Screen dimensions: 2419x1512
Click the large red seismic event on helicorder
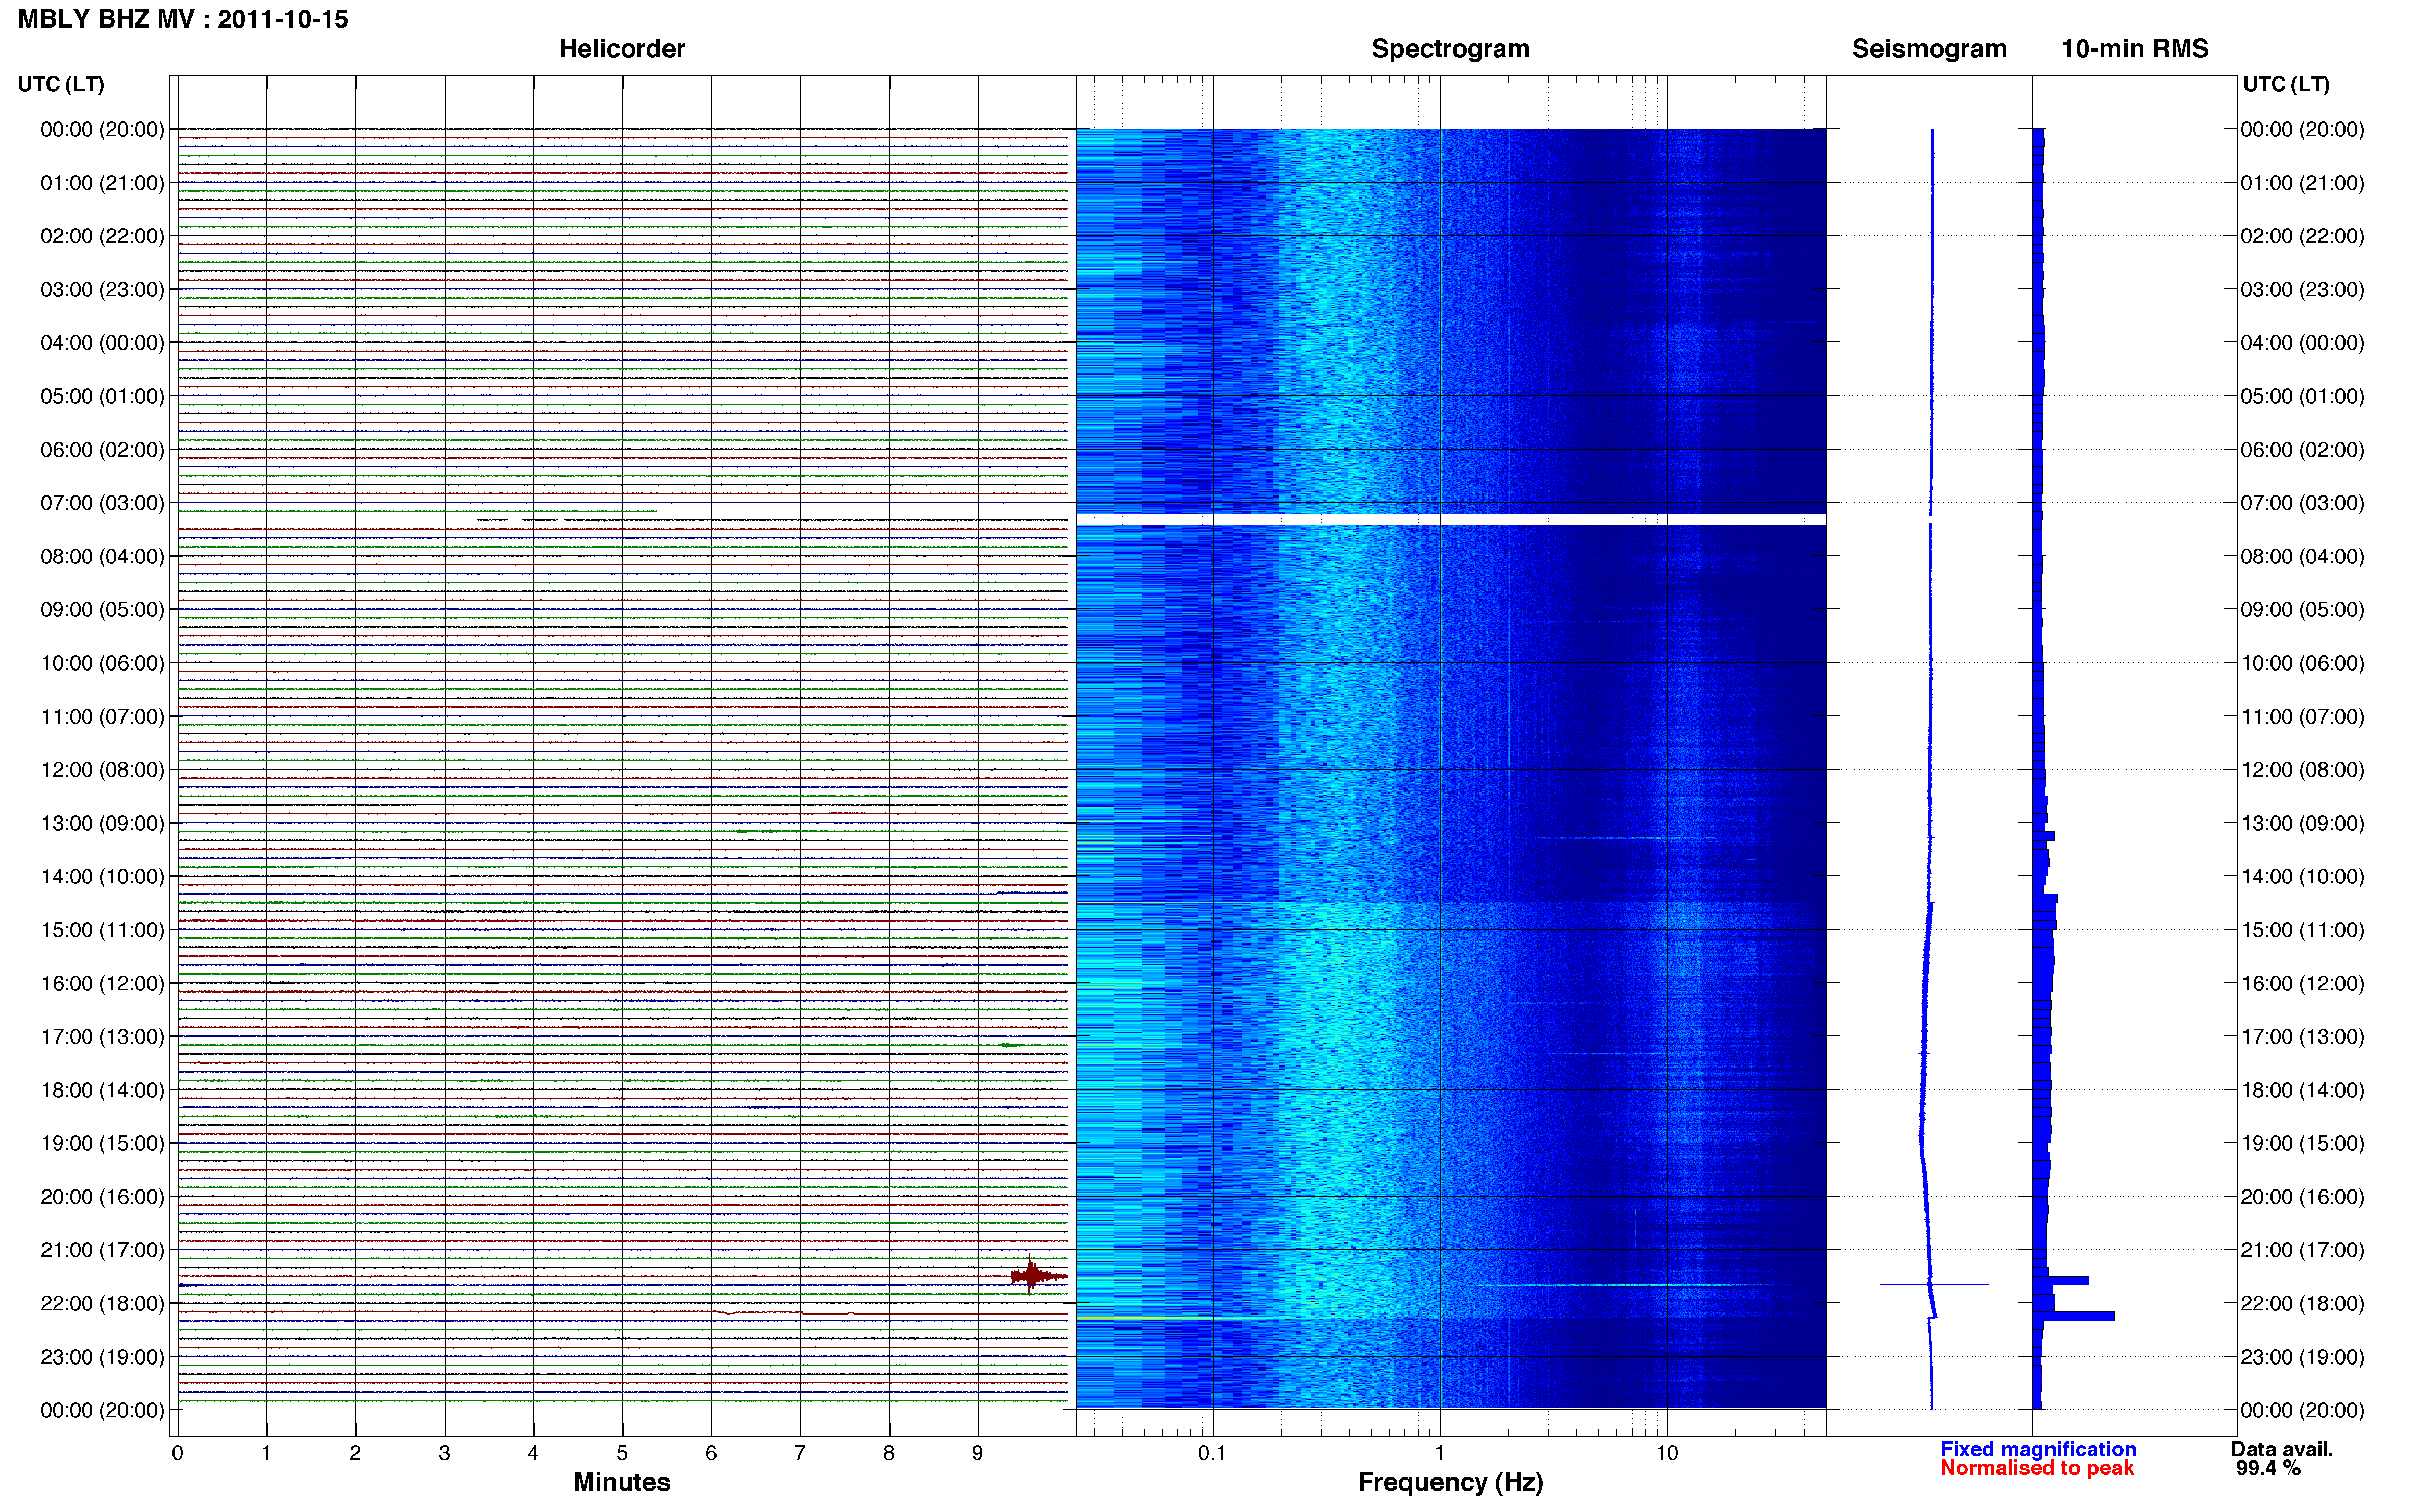point(1037,1275)
